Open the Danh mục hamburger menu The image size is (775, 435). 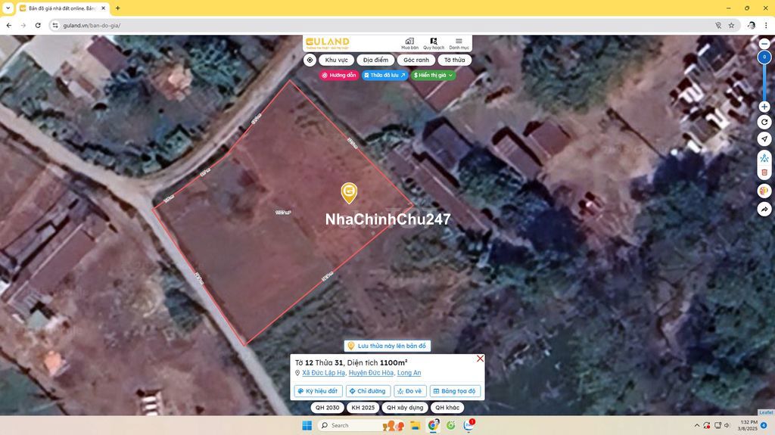[x=459, y=43]
